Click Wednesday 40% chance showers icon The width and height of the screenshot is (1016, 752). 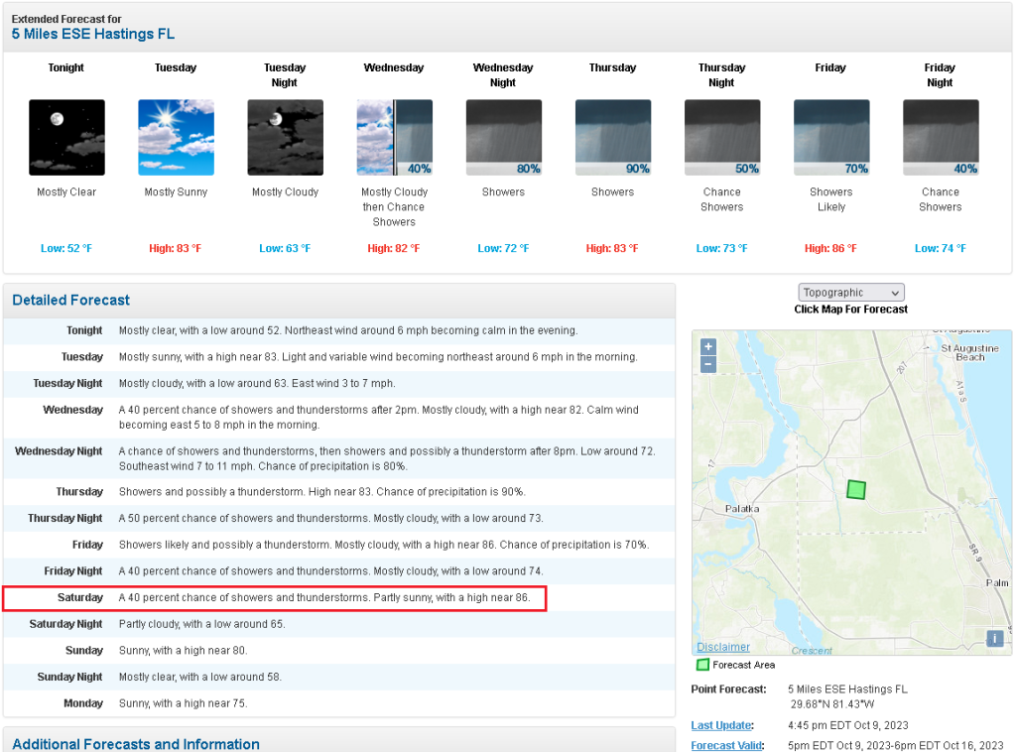(x=394, y=137)
